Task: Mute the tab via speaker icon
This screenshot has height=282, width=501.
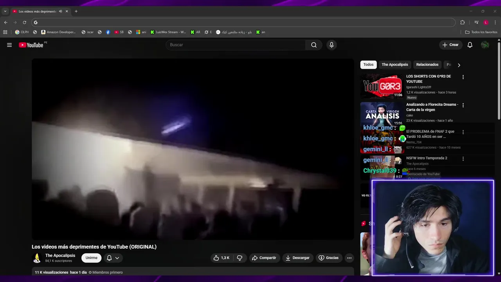Action: tap(60, 11)
